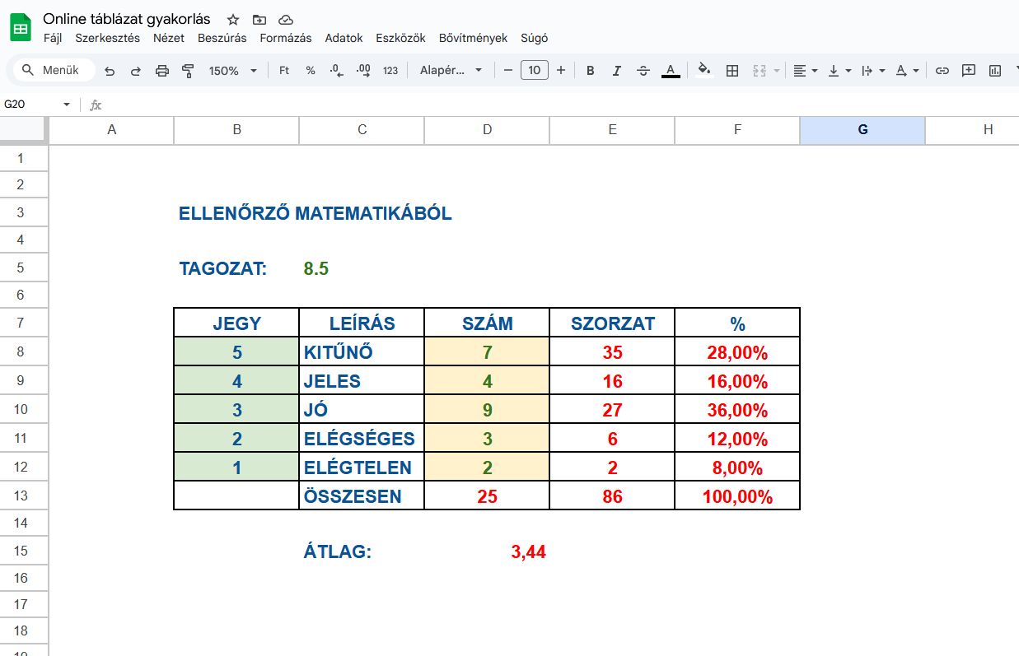Click the print icon

coord(162,71)
